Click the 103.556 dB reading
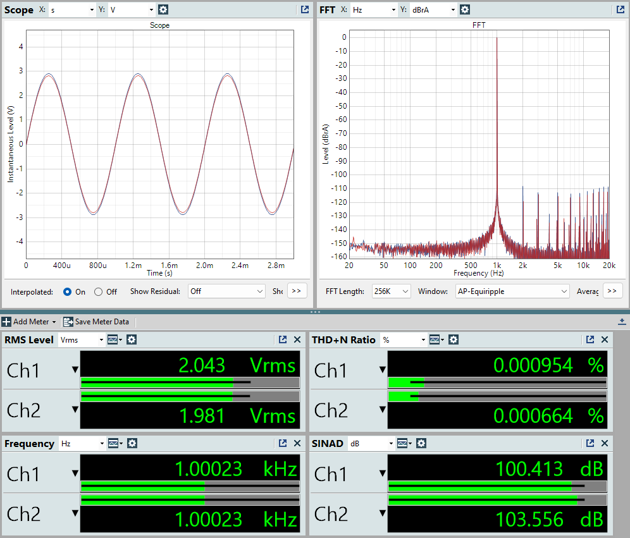This screenshot has height=538, width=630. [549, 520]
